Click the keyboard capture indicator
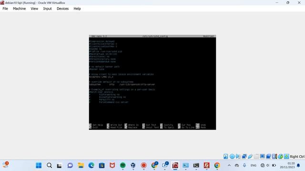The width and height of the screenshot is (305, 171). click(x=286, y=156)
